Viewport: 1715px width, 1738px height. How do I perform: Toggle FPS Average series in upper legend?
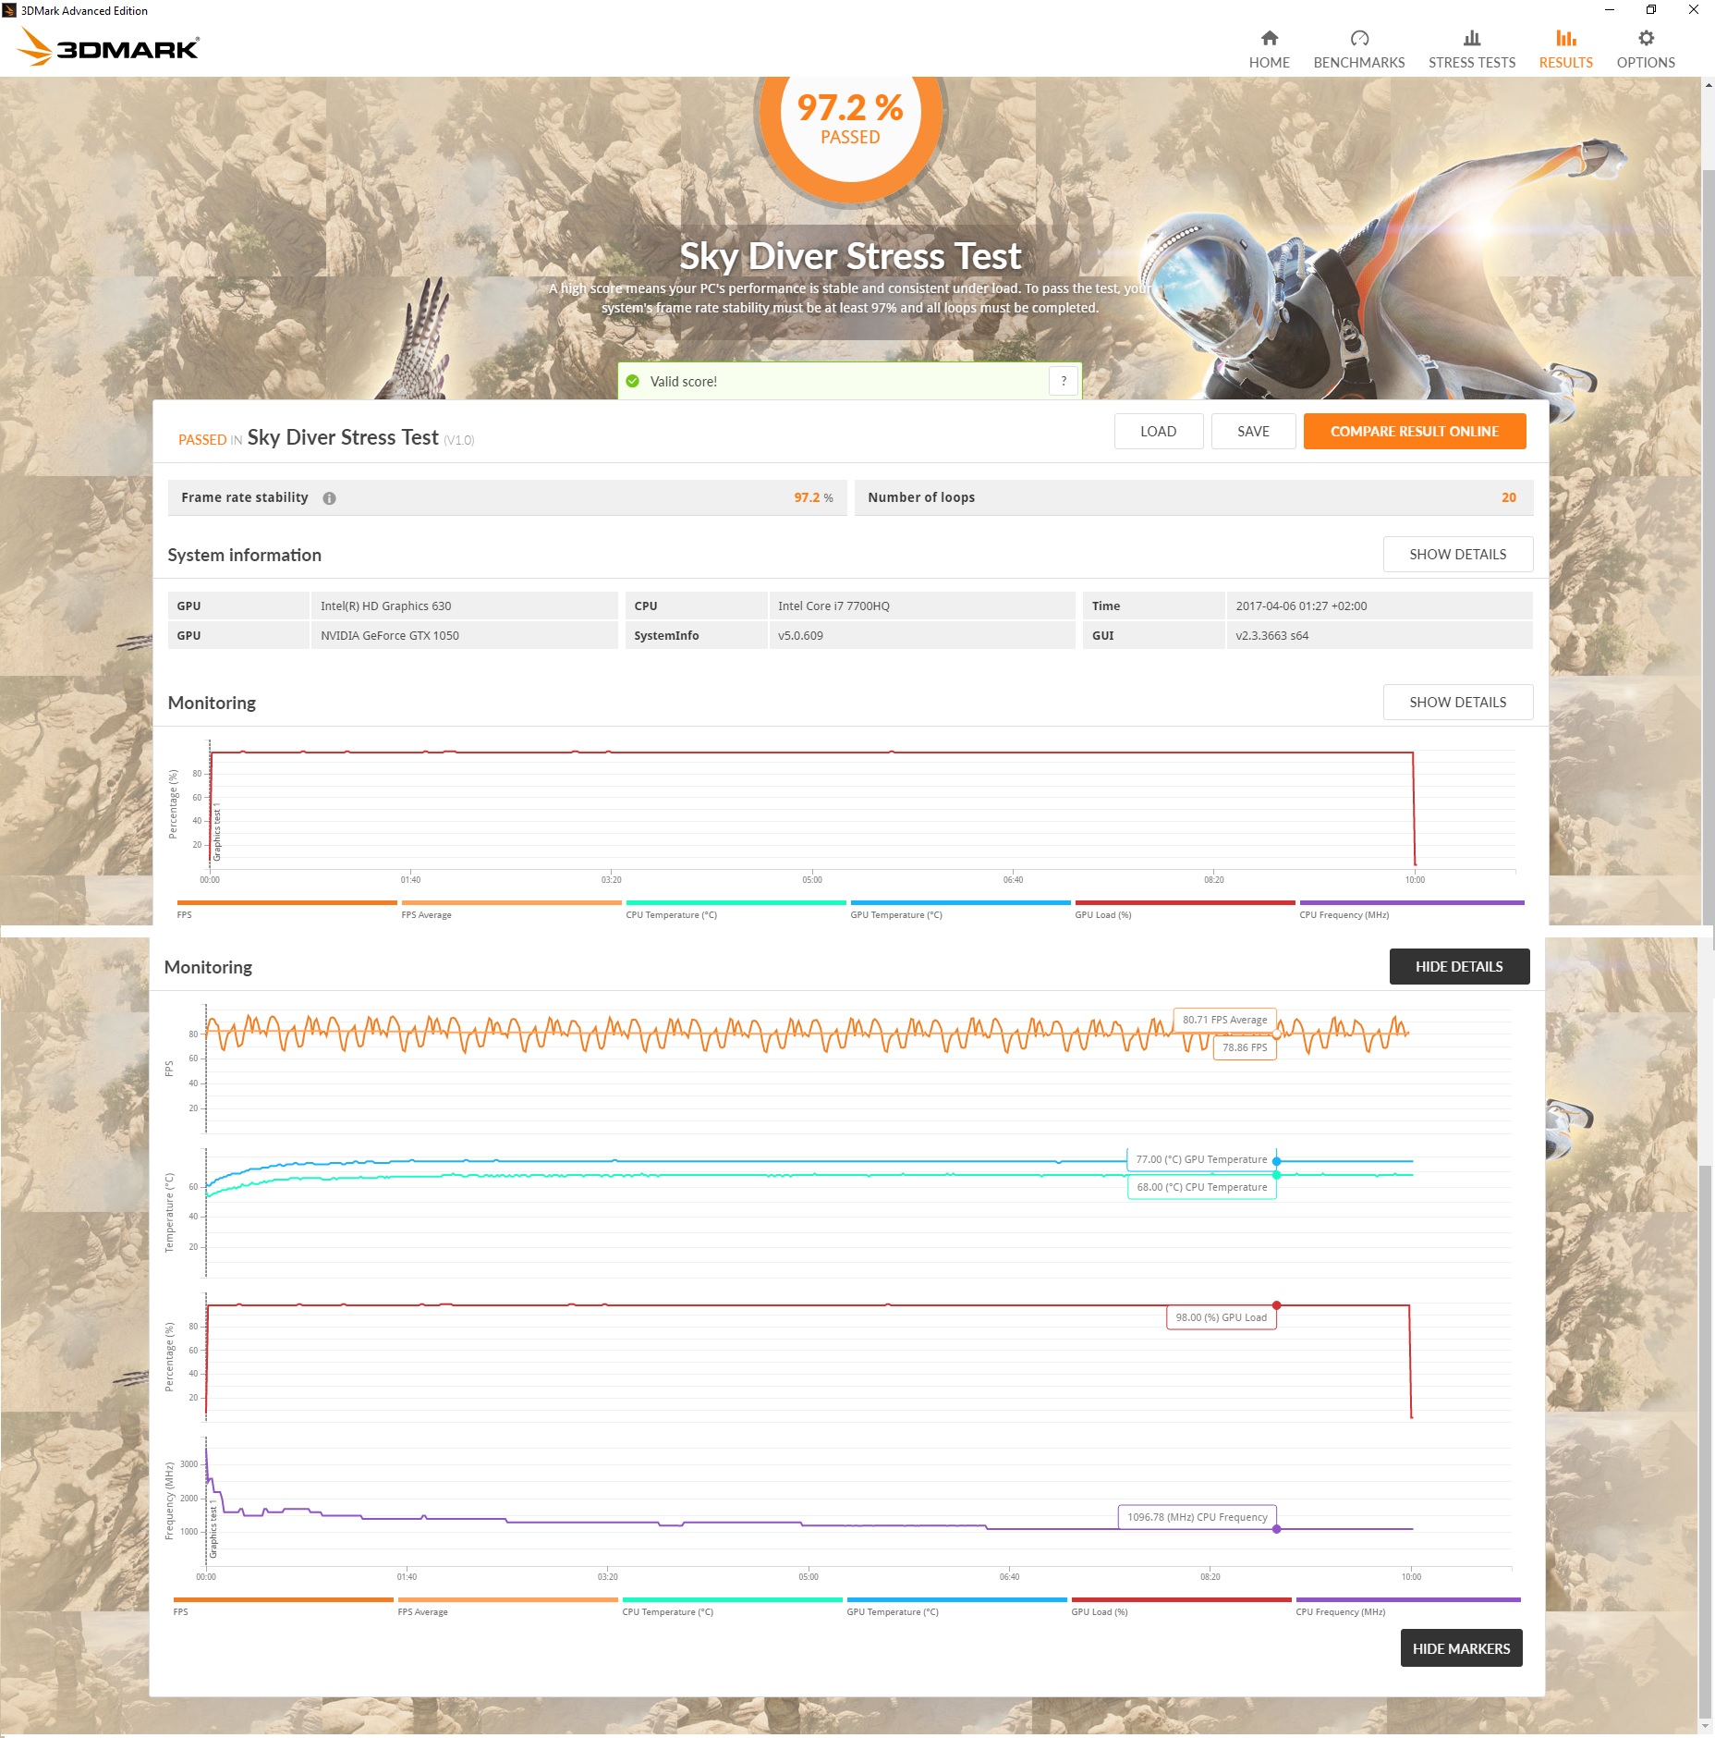[511, 910]
